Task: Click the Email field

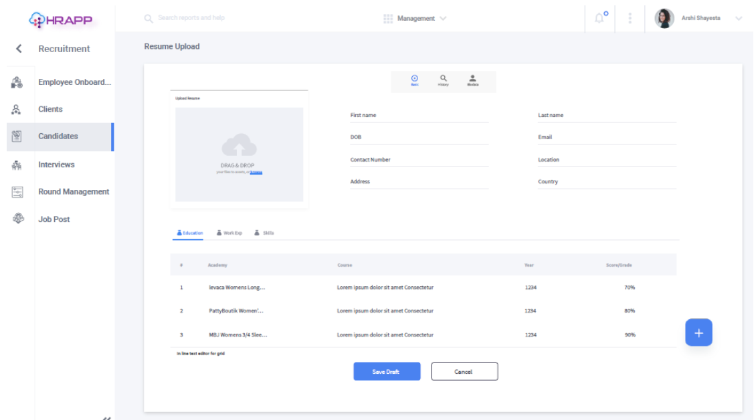Action: [x=607, y=138]
